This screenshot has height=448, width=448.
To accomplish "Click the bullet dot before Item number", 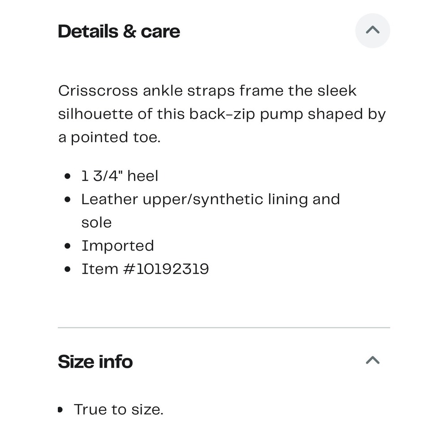I will 68,269.
